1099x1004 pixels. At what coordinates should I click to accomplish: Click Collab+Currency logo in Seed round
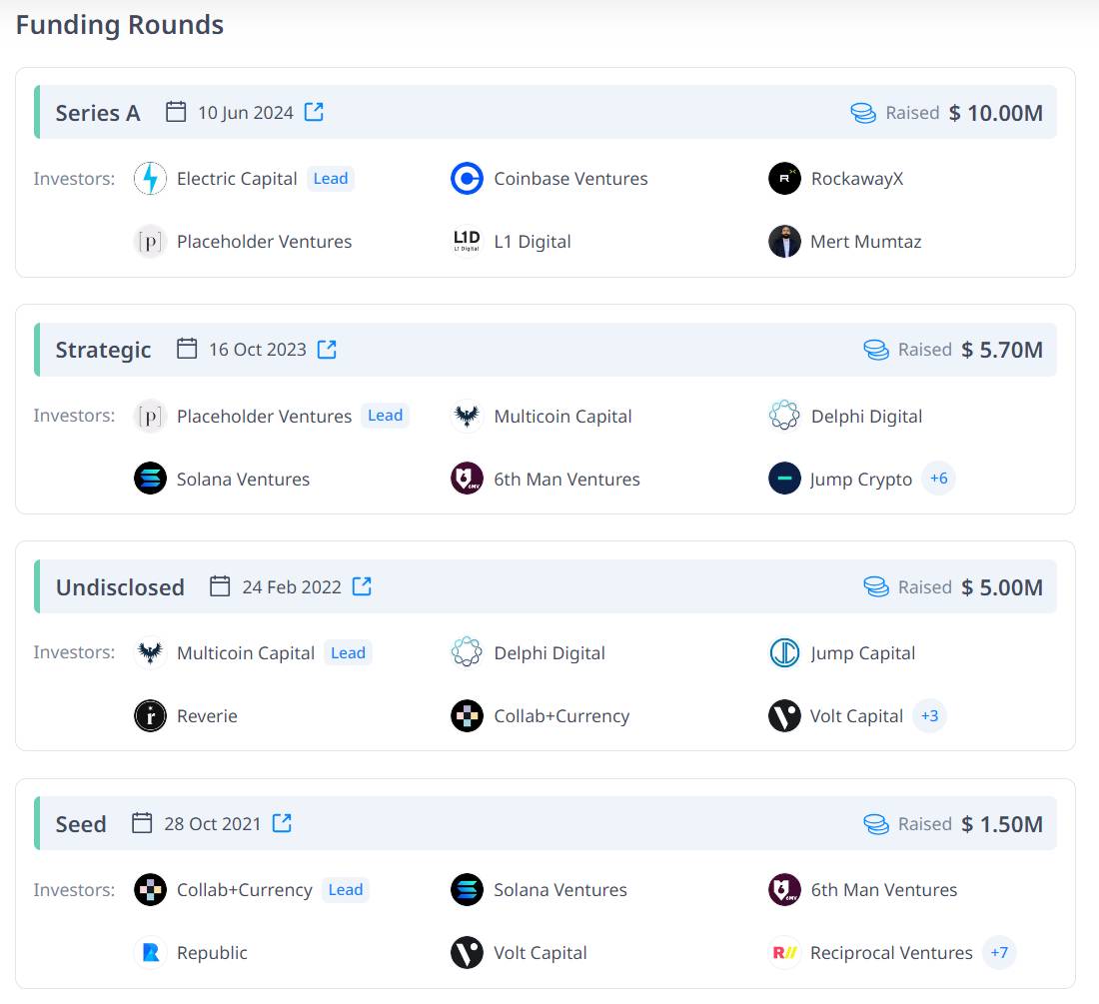pyautogui.click(x=150, y=890)
